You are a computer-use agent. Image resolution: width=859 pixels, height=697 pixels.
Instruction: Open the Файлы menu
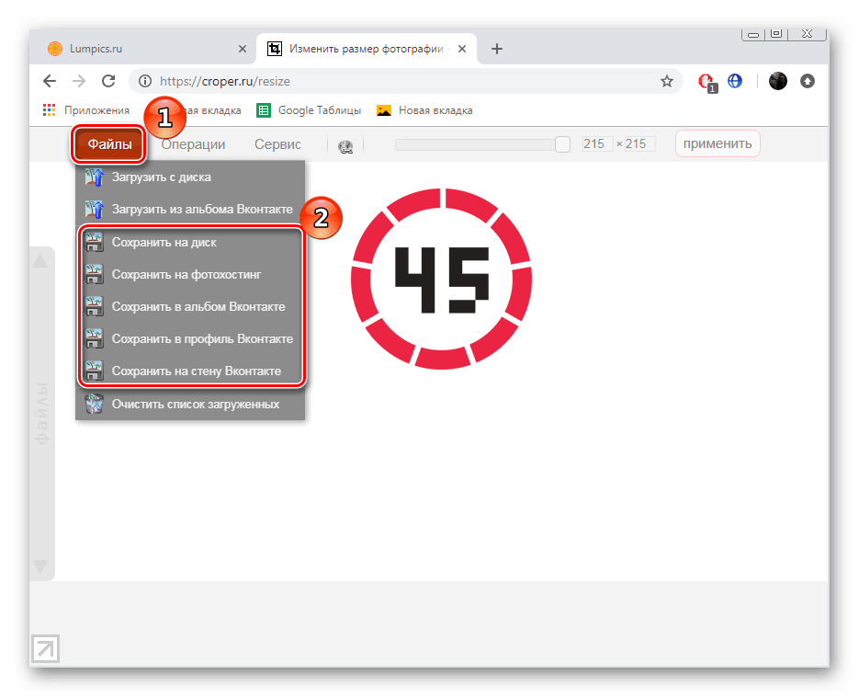coord(109,144)
